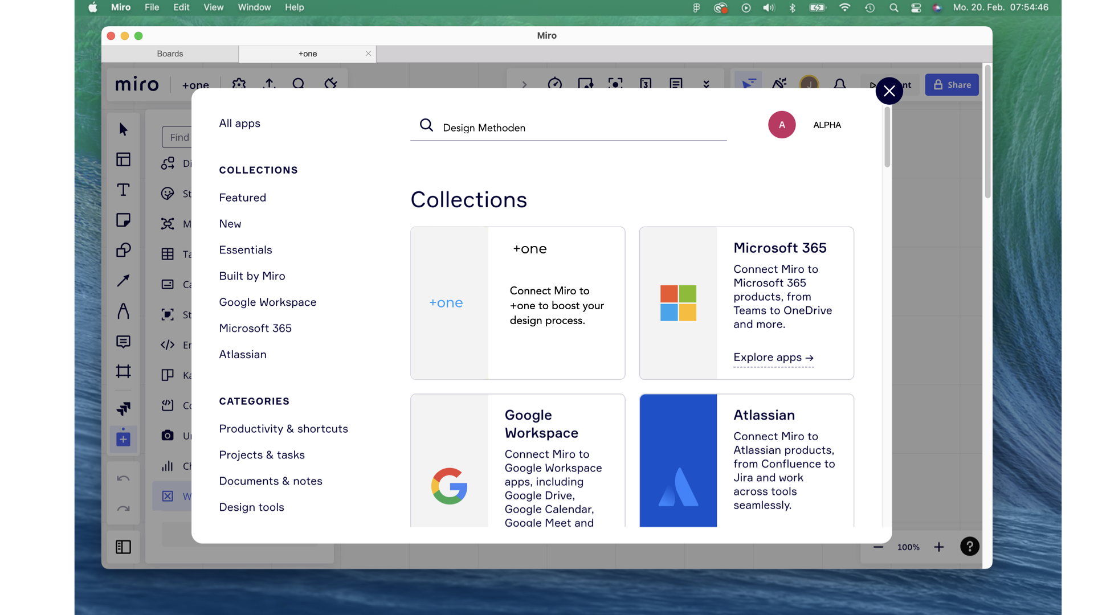
Task: Expand more tools double chevron
Action: [706, 84]
